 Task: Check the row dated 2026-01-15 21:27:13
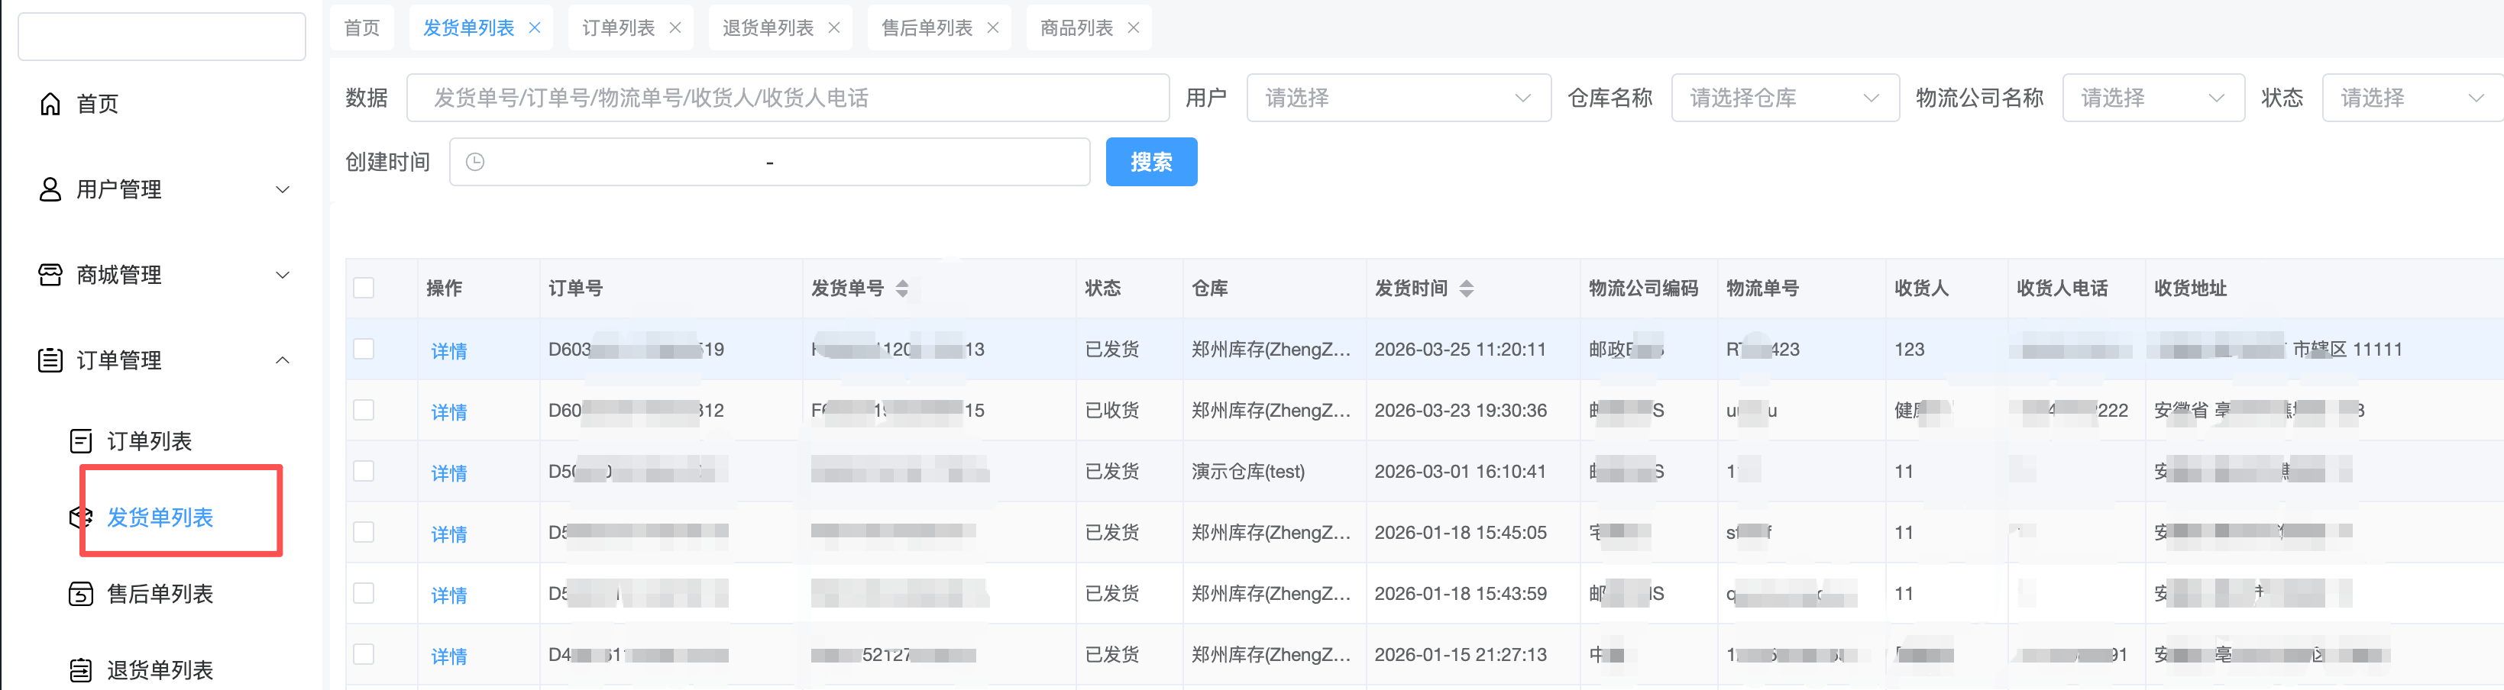click(x=364, y=654)
